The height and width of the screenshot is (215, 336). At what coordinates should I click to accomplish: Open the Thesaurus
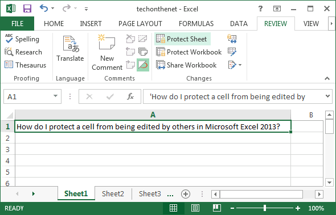click(x=25, y=65)
